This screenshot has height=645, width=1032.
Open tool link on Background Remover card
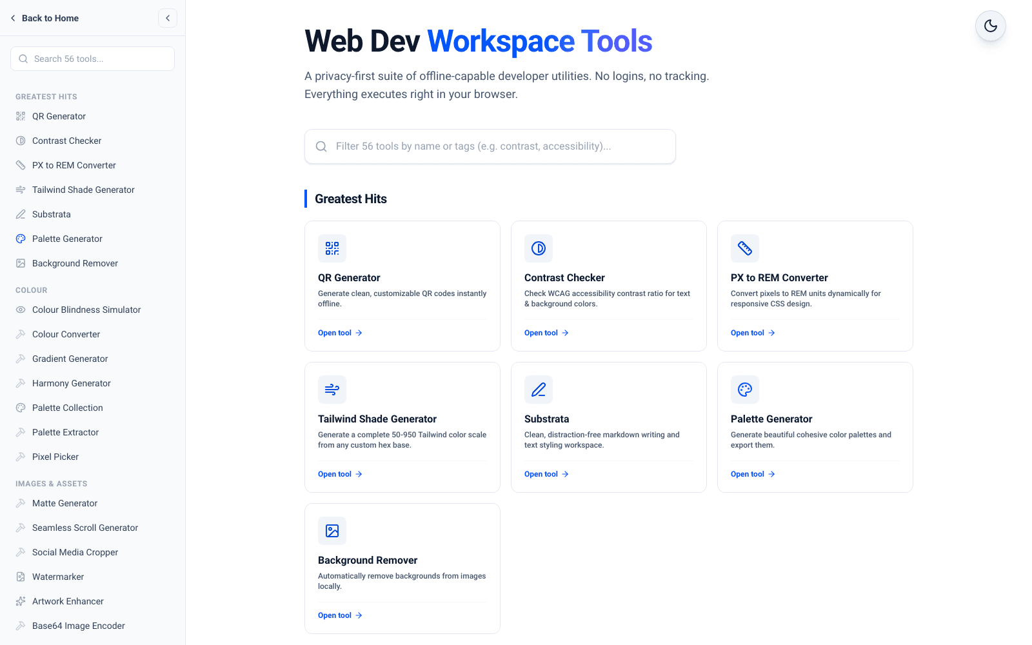click(341, 615)
